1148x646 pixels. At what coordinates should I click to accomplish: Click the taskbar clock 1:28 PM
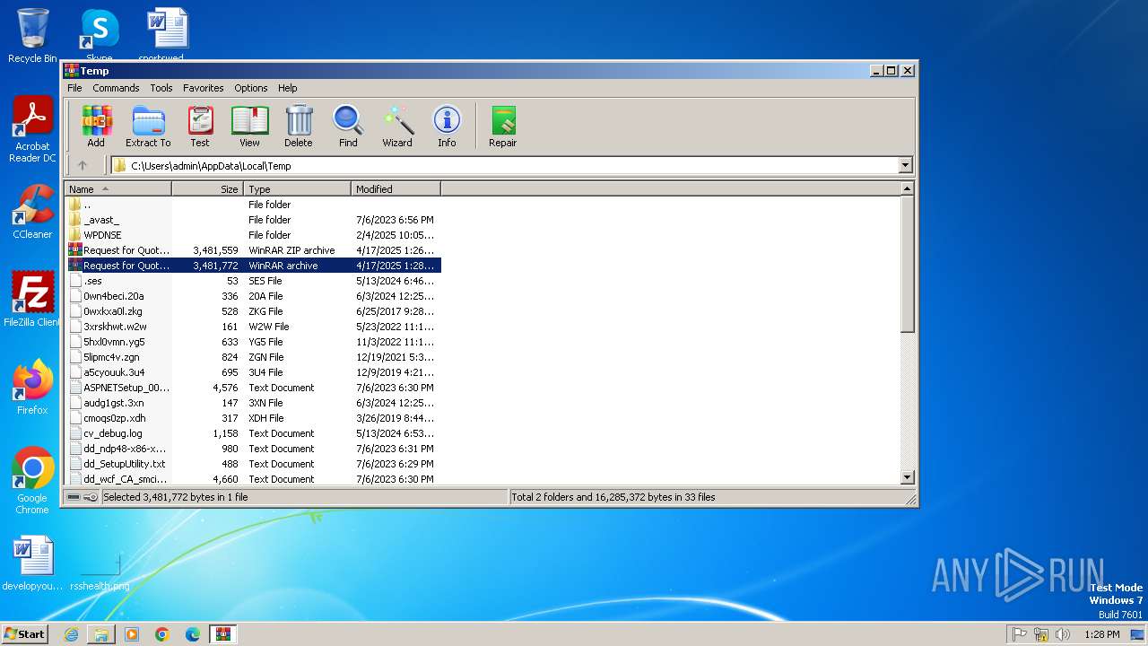click(x=1101, y=634)
